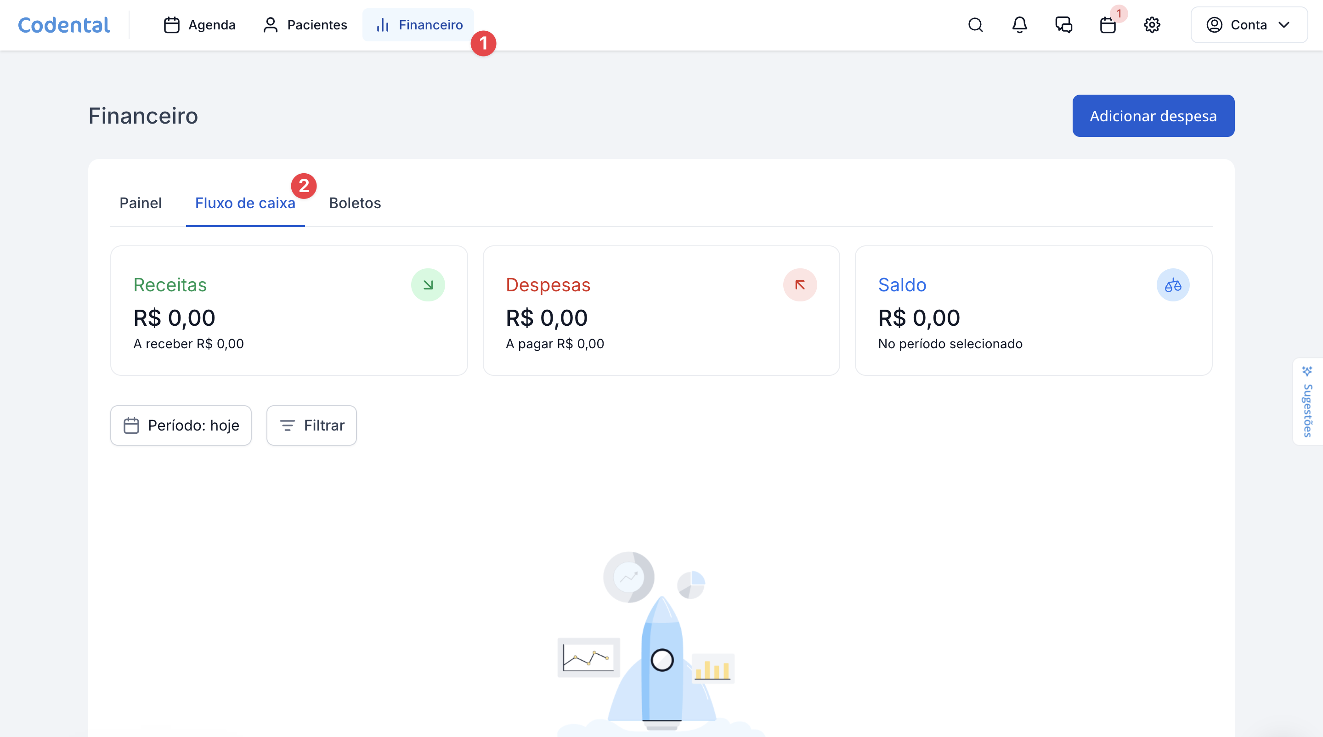
Task: Click the red Despesas arrow icon
Action: (800, 284)
